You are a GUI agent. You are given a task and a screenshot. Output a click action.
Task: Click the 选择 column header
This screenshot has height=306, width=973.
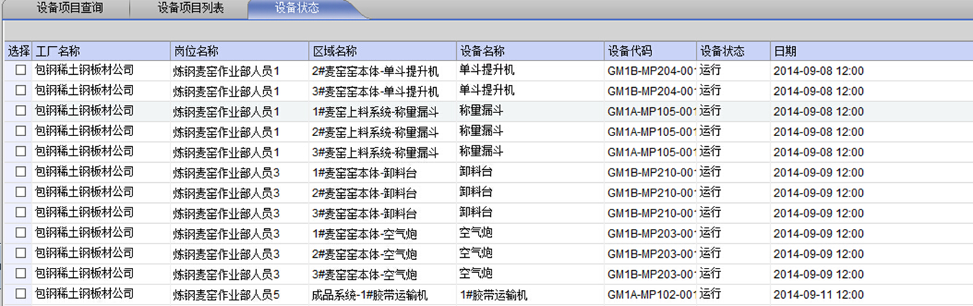coord(19,51)
